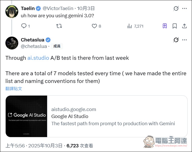Open more options for Taelin's tweet
The width and height of the screenshot is (192, 152).
[185, 9]
